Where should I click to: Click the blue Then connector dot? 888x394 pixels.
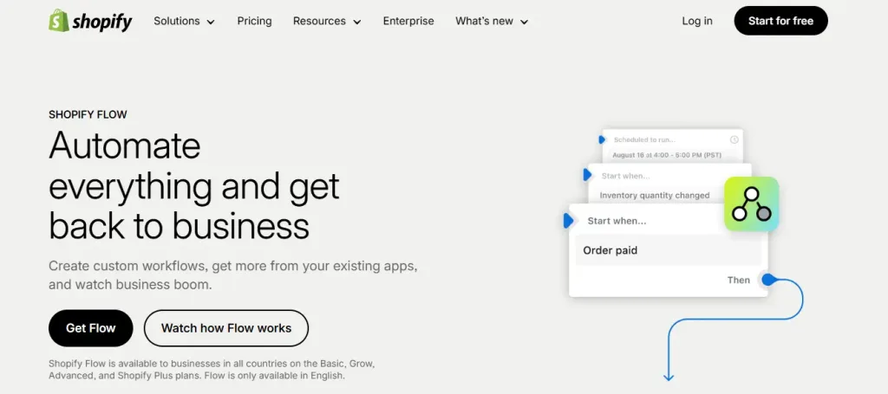pyautogui.click(x=767, y=279)
